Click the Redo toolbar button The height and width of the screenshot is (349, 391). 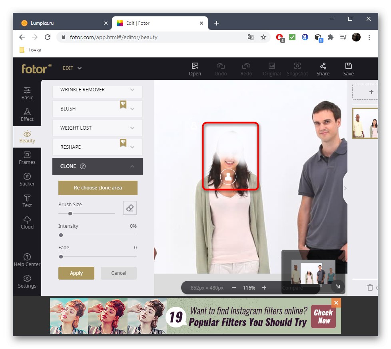(246, 69)
